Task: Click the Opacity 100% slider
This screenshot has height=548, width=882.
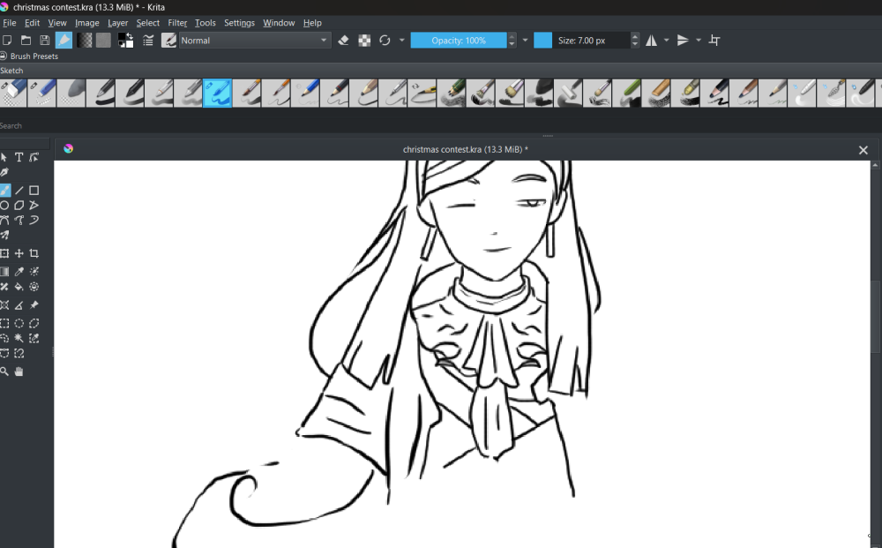Action: pos(458,41)
